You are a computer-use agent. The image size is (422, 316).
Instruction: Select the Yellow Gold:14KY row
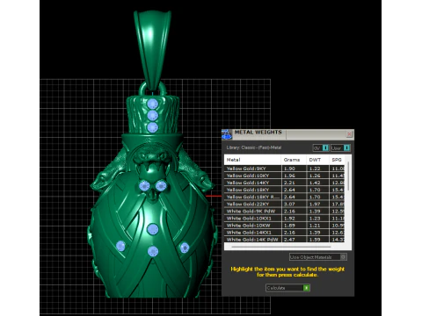coord(285,183)
